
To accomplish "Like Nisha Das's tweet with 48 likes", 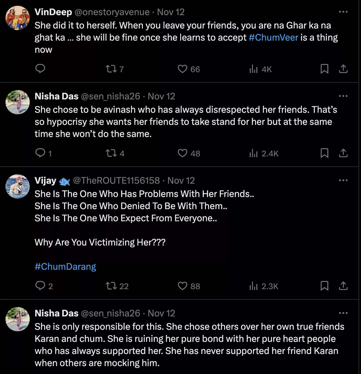I will 182,153.
